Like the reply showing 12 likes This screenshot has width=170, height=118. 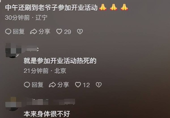pyautogui.click(x=78, y=85)
